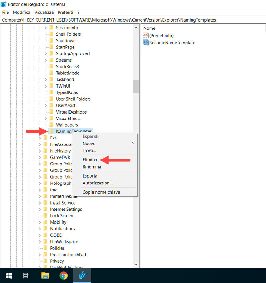Expand the StartupApproved tree node
This screenshot has height=283, width=266.
click(46, 53)
